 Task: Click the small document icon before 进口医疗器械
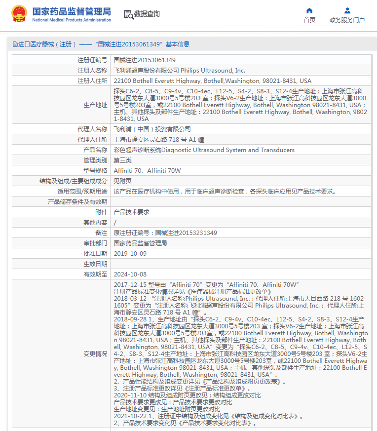pos(15,44)
